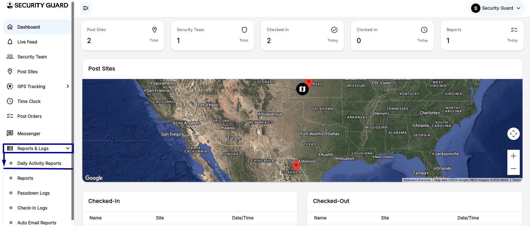
Task: Click the Google logo on the map
Action: 94,178
